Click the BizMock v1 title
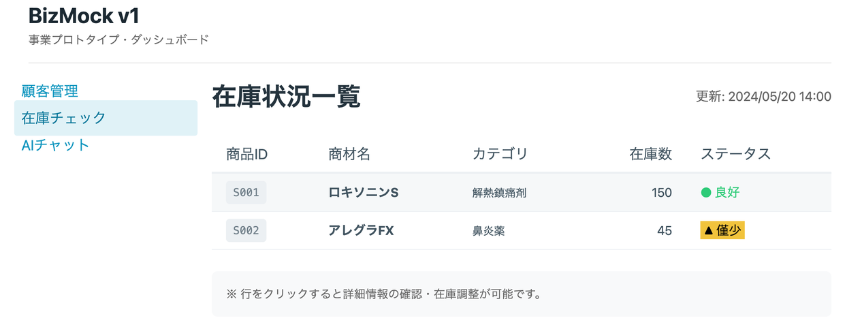862x327 pixels. click(x=84, y=15)
